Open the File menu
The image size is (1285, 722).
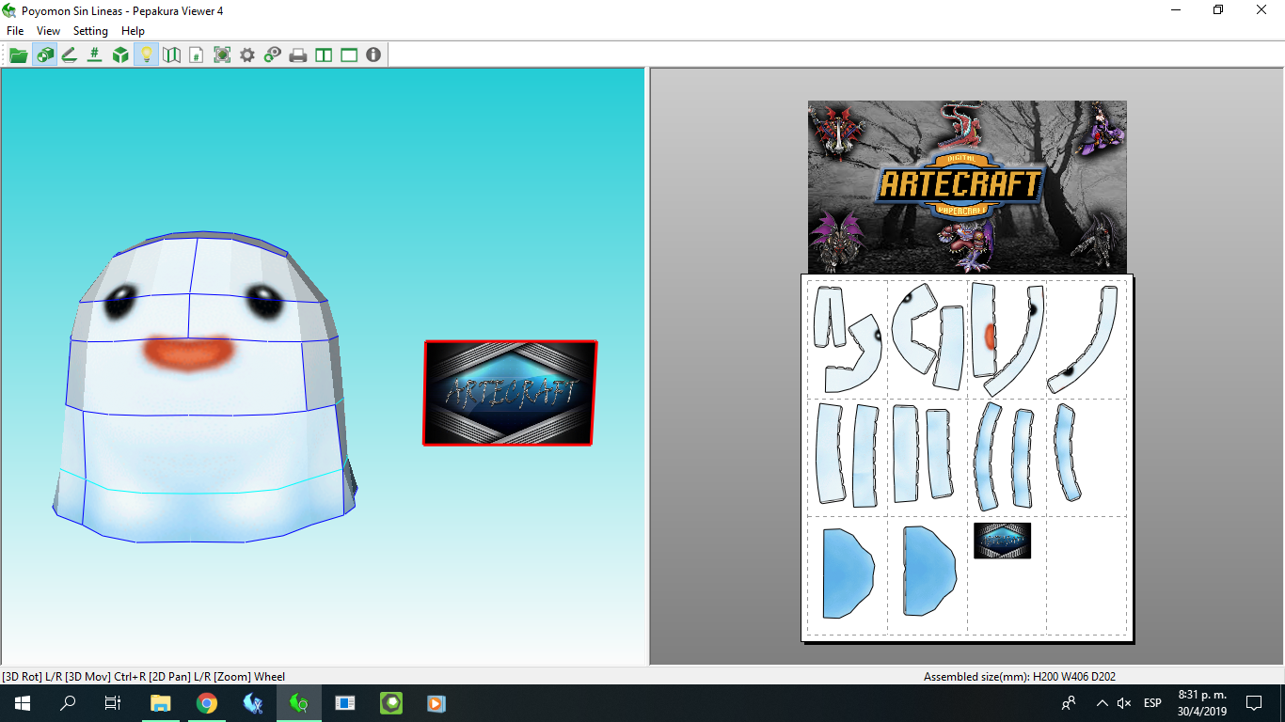(15, 31)
